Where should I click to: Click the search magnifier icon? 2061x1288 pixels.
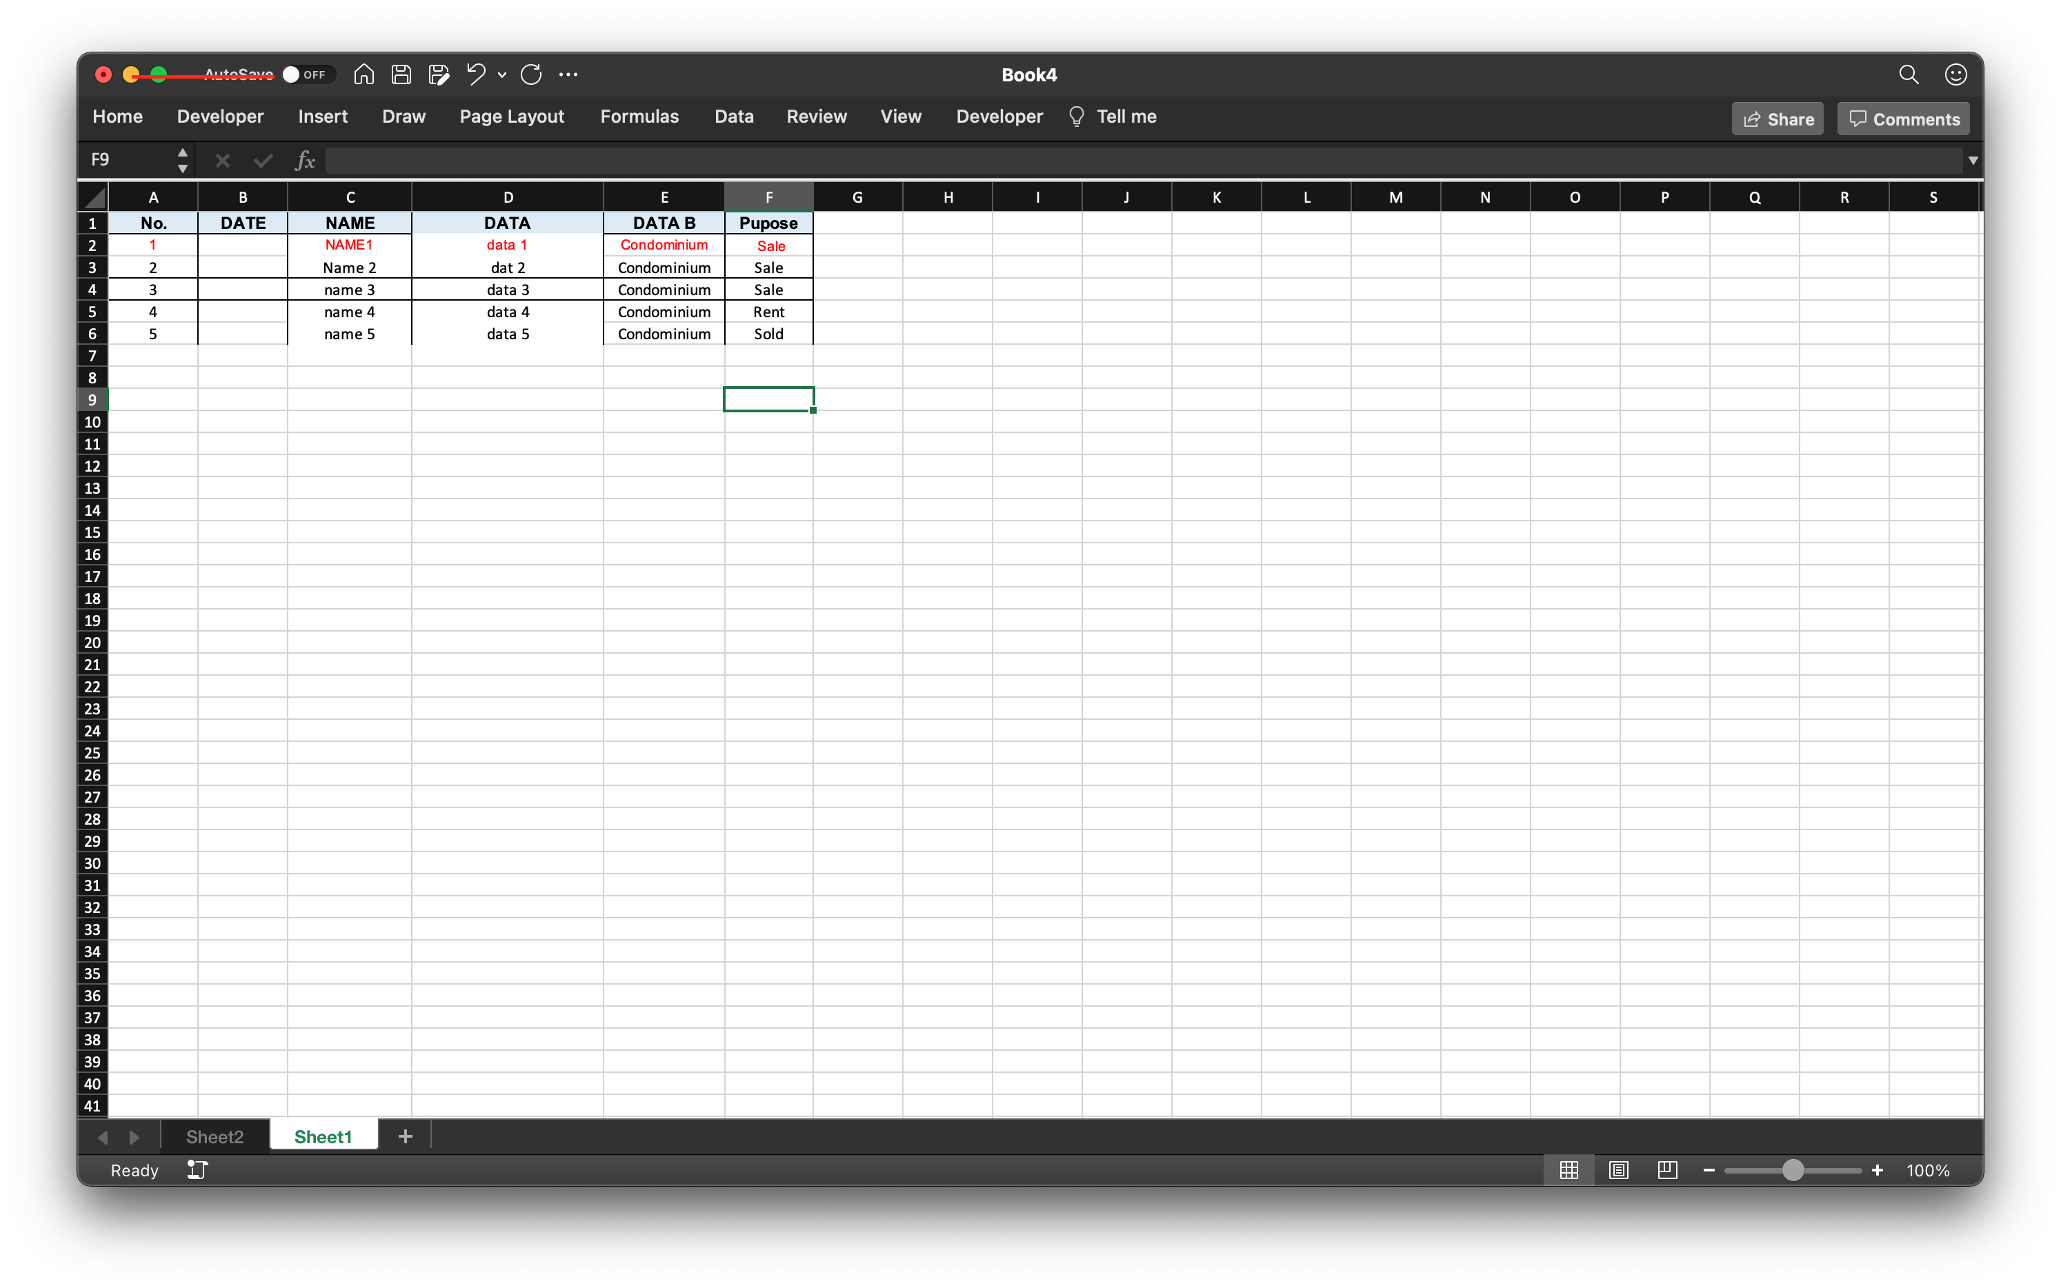(1908, 74)
